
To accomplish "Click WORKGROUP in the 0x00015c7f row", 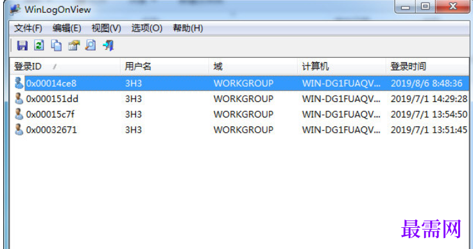I will 243,114.
